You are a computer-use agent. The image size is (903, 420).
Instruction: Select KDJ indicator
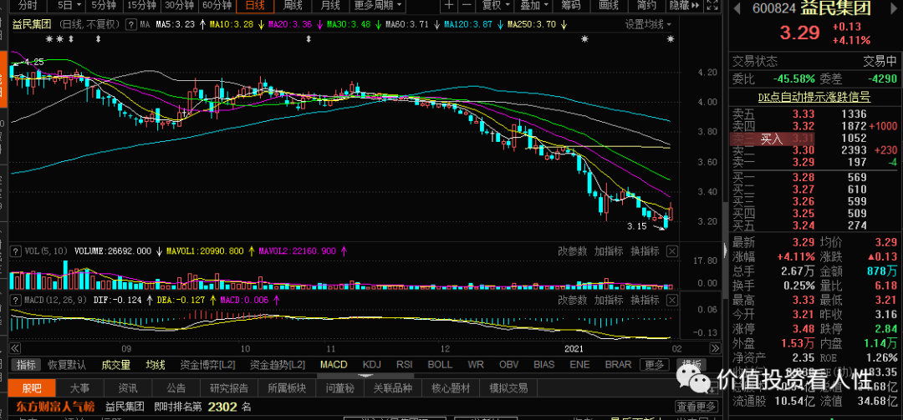371,365
